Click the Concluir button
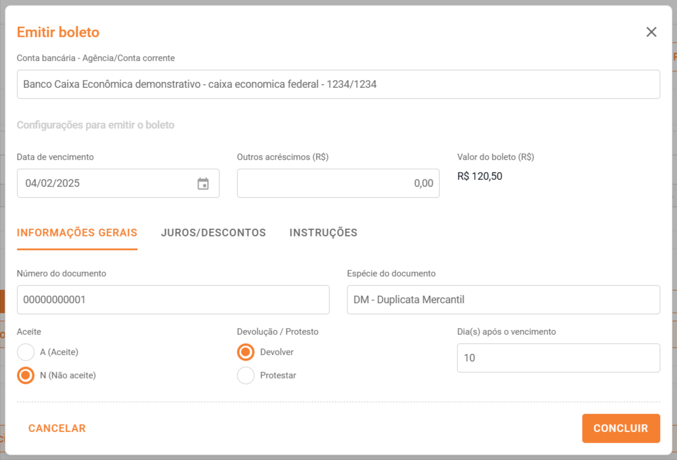 (x=621, y=429)
